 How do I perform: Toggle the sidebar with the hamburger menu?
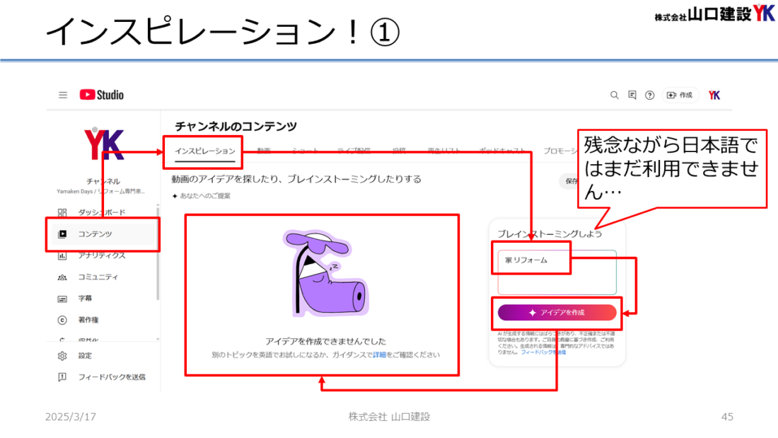[63, 95]
